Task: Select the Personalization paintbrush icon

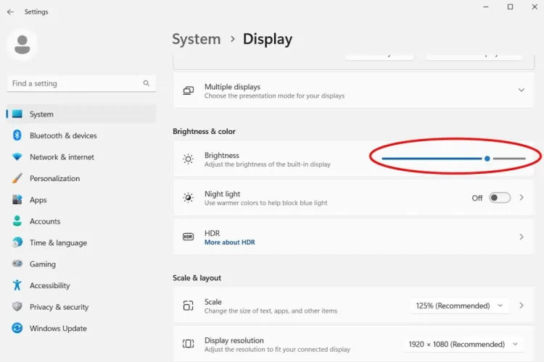Action: pos(17,178)
